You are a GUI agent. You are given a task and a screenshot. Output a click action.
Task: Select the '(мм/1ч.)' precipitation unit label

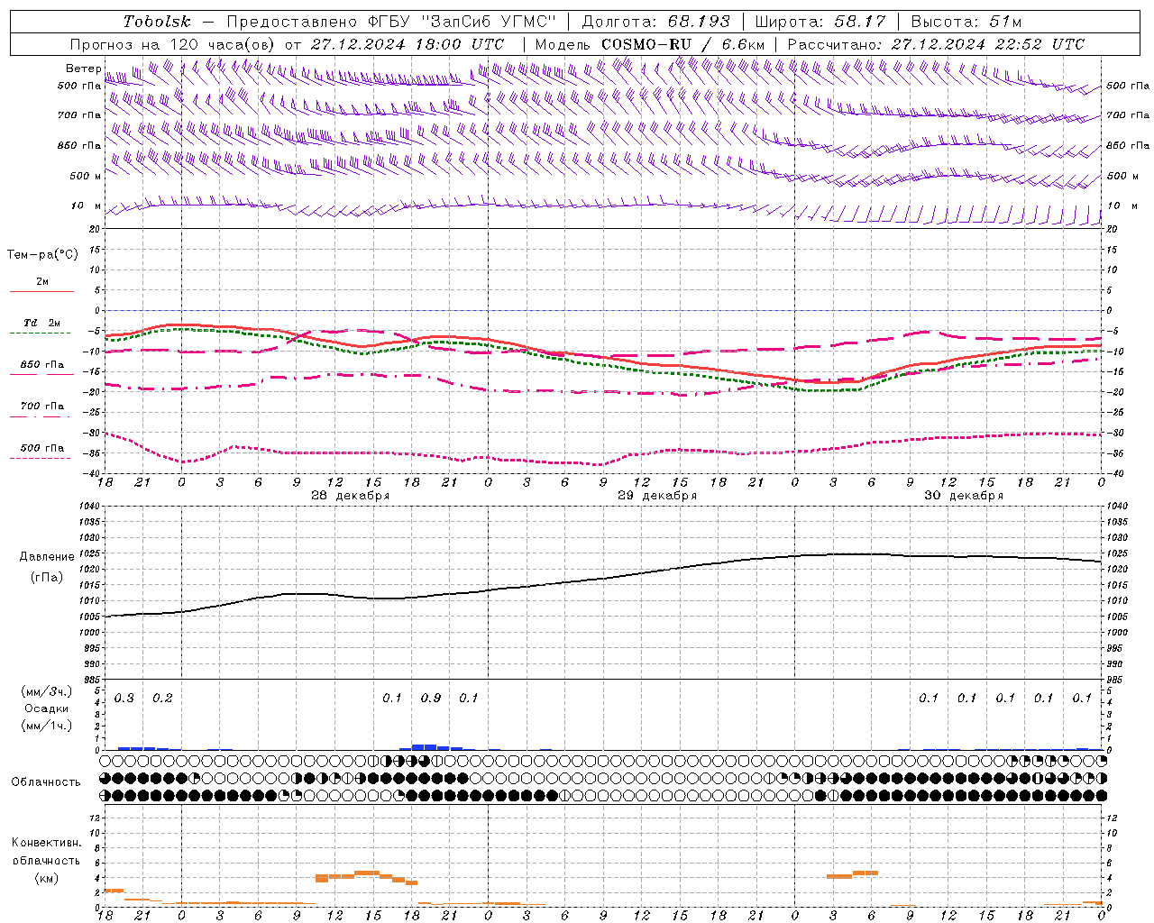coord(47,726)
